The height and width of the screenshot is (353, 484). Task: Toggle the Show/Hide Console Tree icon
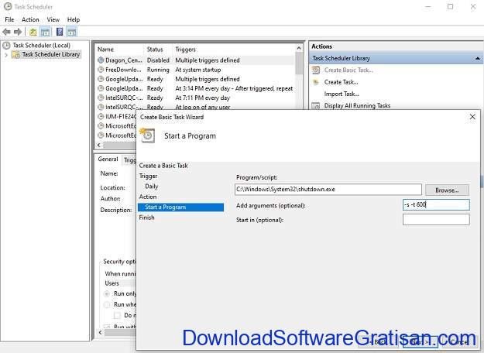click(45, 32)
